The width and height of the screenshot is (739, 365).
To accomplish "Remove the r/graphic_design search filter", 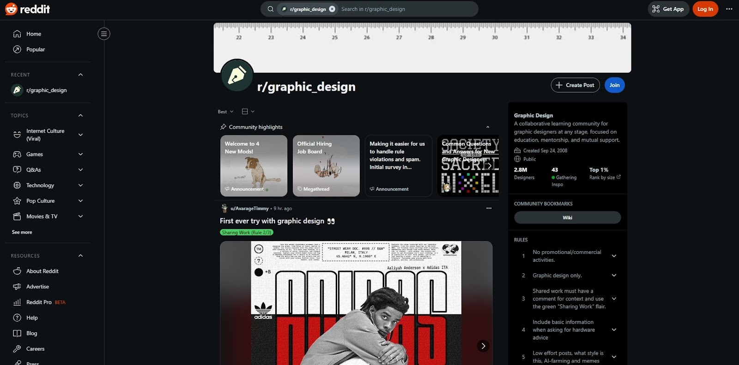I will point(332,9).
